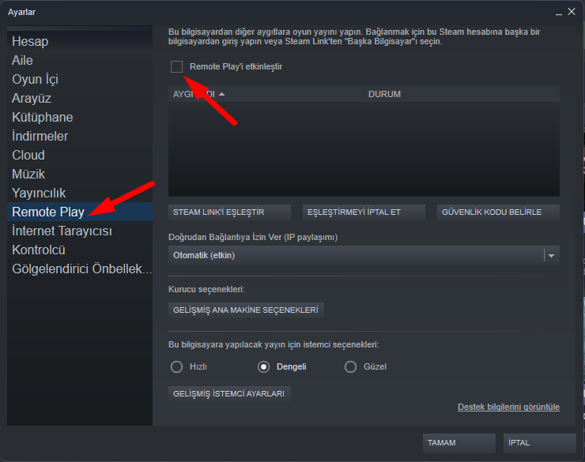
Task: Go to the Aile settings category
Action: click(22, 60)
